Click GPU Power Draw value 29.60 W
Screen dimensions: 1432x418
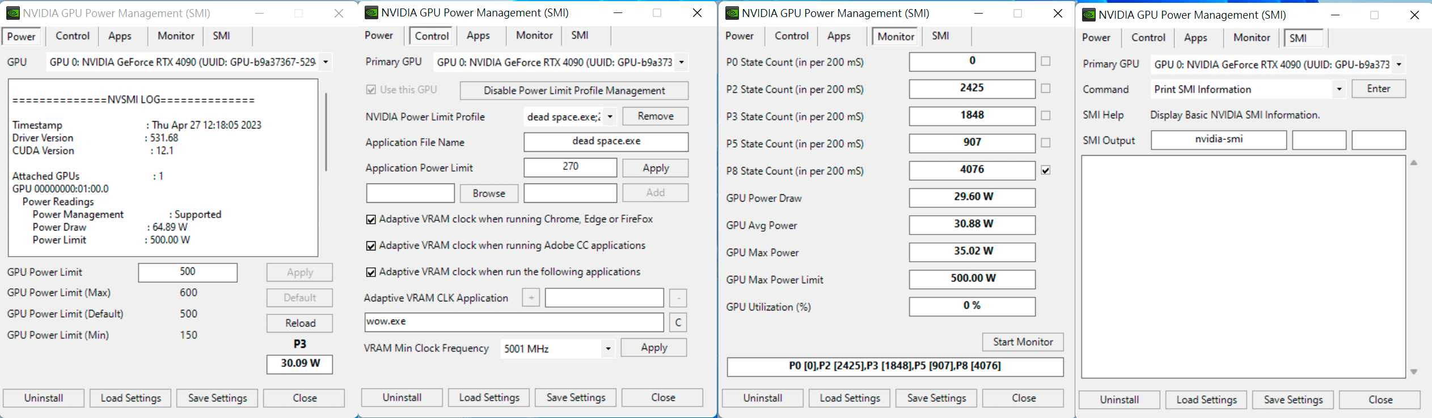[x=972, y=198]
